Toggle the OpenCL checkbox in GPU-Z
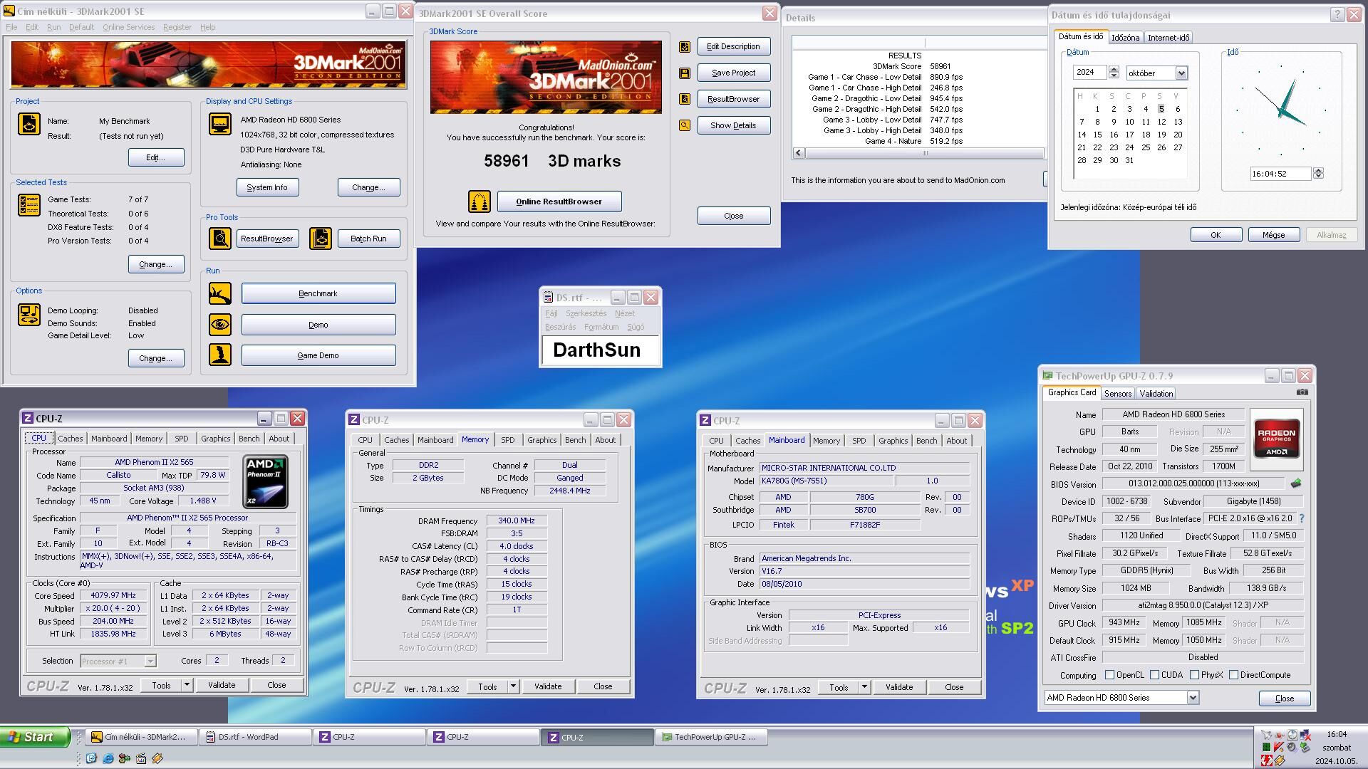The width and height of the screenshot is (1368, 769). click(x=1109, y=675)
